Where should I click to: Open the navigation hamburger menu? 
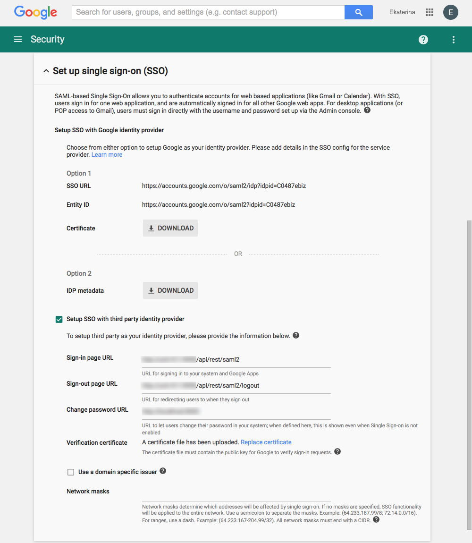(17, 39)
